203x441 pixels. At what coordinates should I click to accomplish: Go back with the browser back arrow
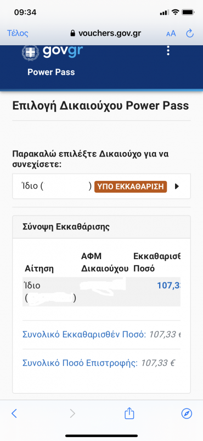pos(14,413)
